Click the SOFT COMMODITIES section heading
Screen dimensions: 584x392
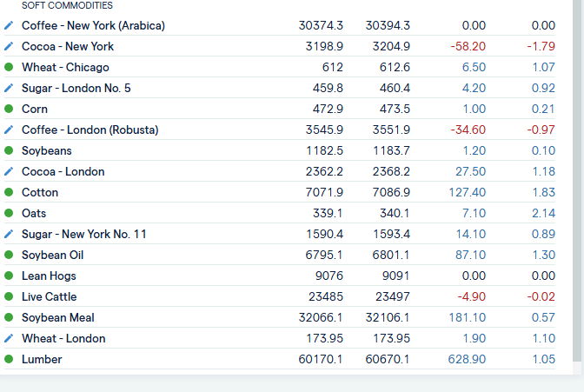click(x=67, y=5)
